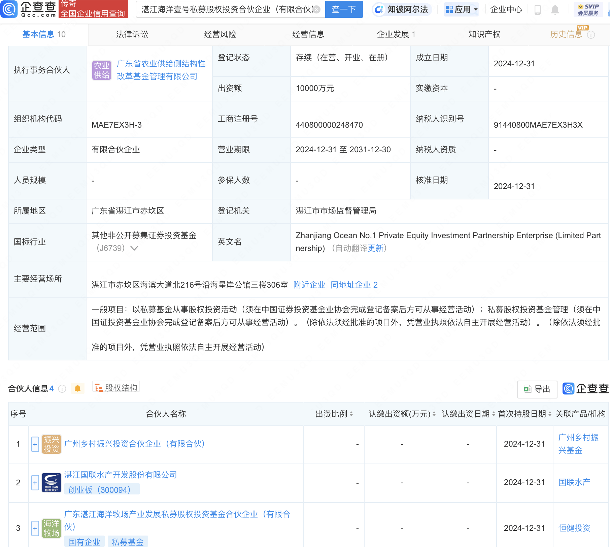Open the mobile phone app icon
Image resolution: width=610 pixels, height=547 pixels.
point(538,10)
